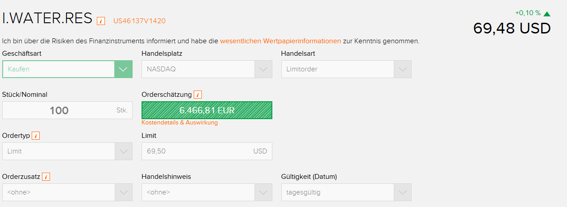The image size is (567, 207).
Task: Open the Orderzusatz dropdown arrow
Action: (x=123, y=192)
